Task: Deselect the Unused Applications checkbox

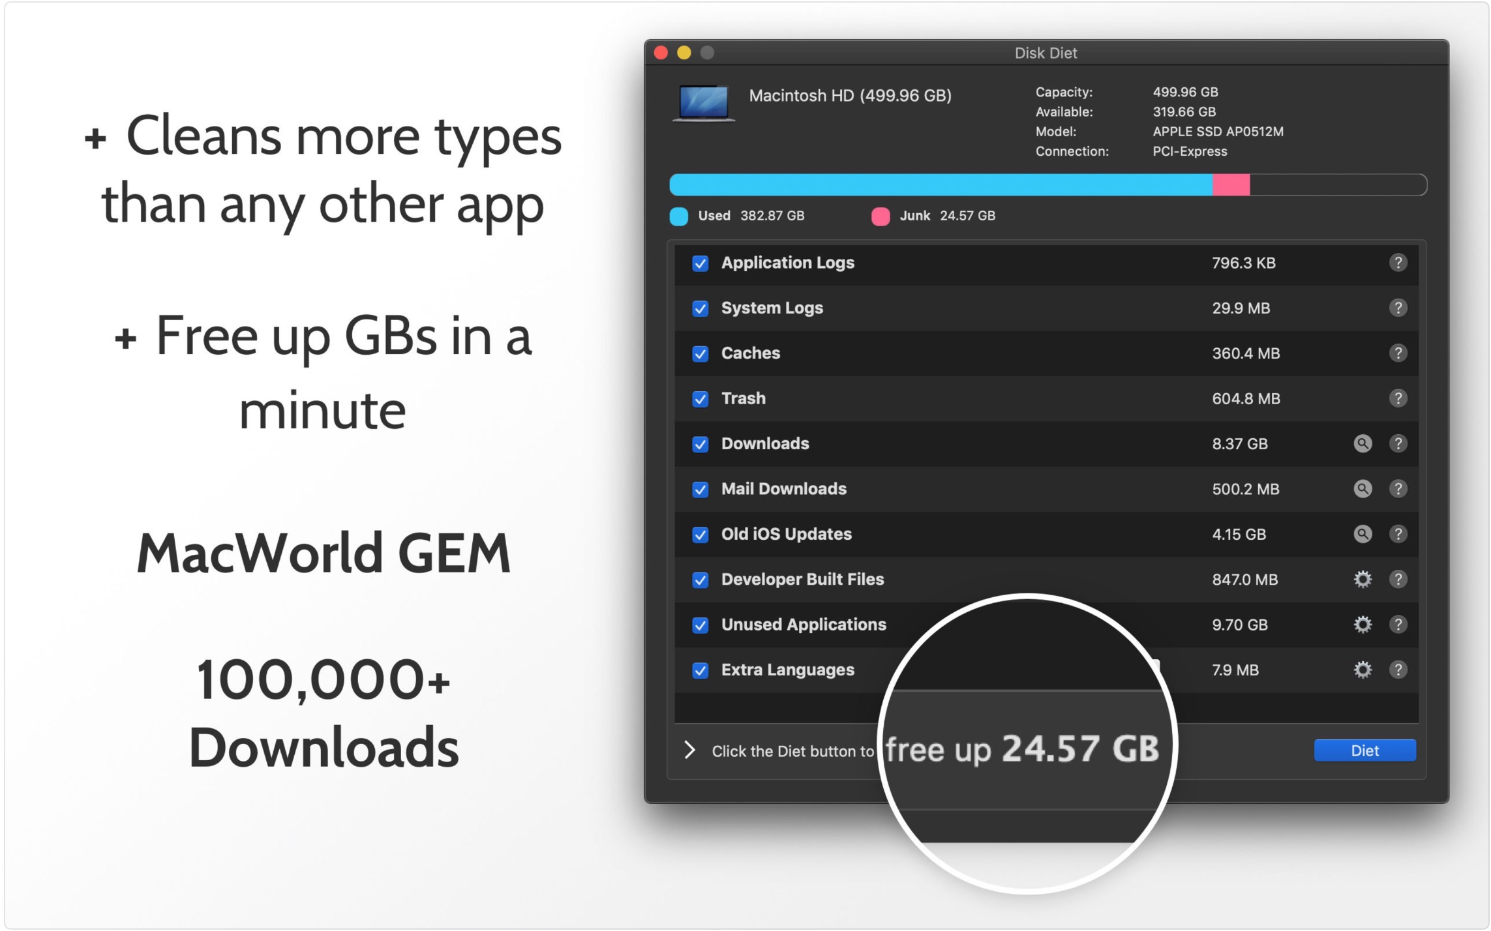Action: (x=700, y=625)
